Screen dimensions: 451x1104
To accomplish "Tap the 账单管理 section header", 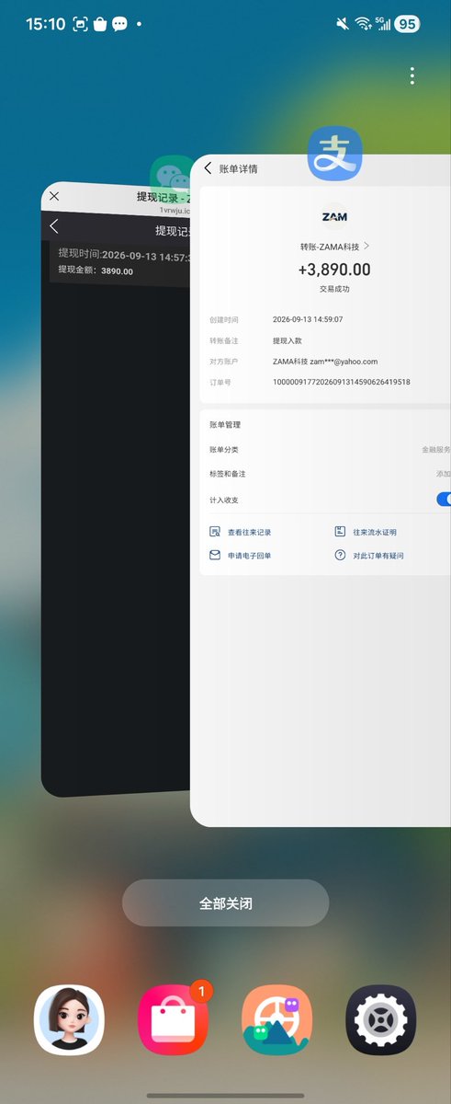I will tap(225, 425).
